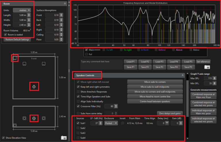Enable Show Anechoic Responses
The width and height of the screenshot is (221, 142).
[79, 91]
